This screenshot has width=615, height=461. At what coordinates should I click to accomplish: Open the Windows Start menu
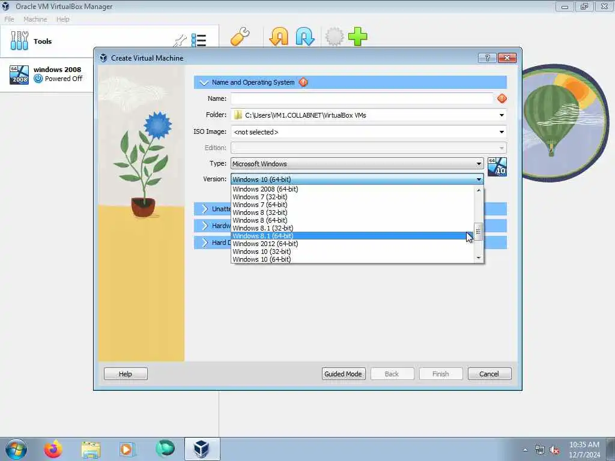16,449
